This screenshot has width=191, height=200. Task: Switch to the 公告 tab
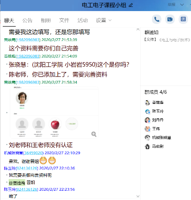pyautogui.click(x=27, y=20)
